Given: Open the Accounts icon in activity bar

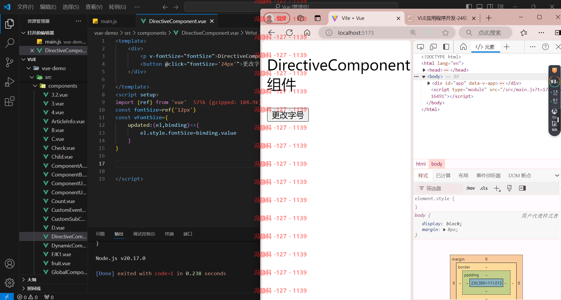Looking at the screenshot, I should 9,263.
